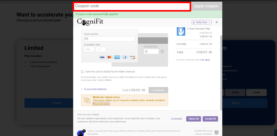Viewport: 277px width, 136px height.
Task: Click the CogniFit logo
Action: (90, 22)
